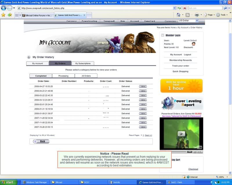This screenshot has height=185, width=232.
Task: Switch to test2 - Paint taskbar item
Action: (181, 182)
